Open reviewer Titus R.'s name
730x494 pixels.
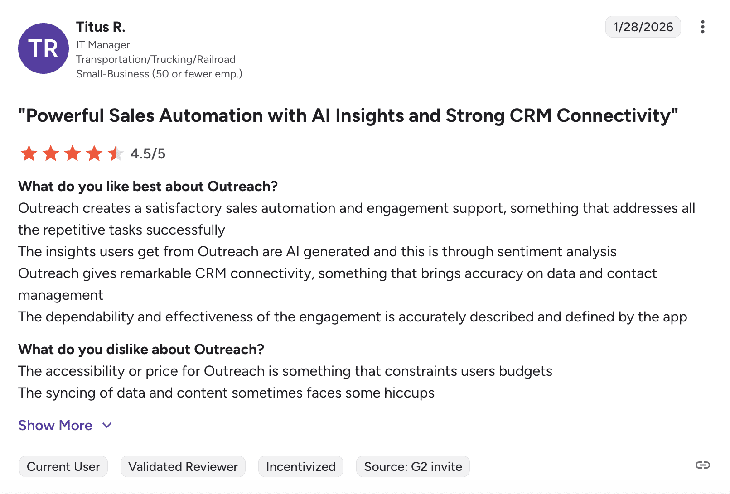click(101, 27)
